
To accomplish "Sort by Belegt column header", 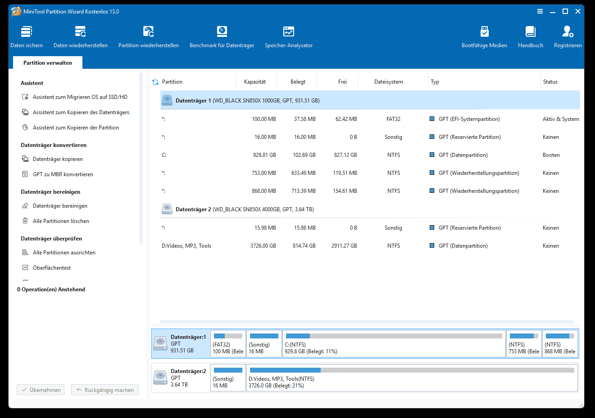I will [298, 82].
